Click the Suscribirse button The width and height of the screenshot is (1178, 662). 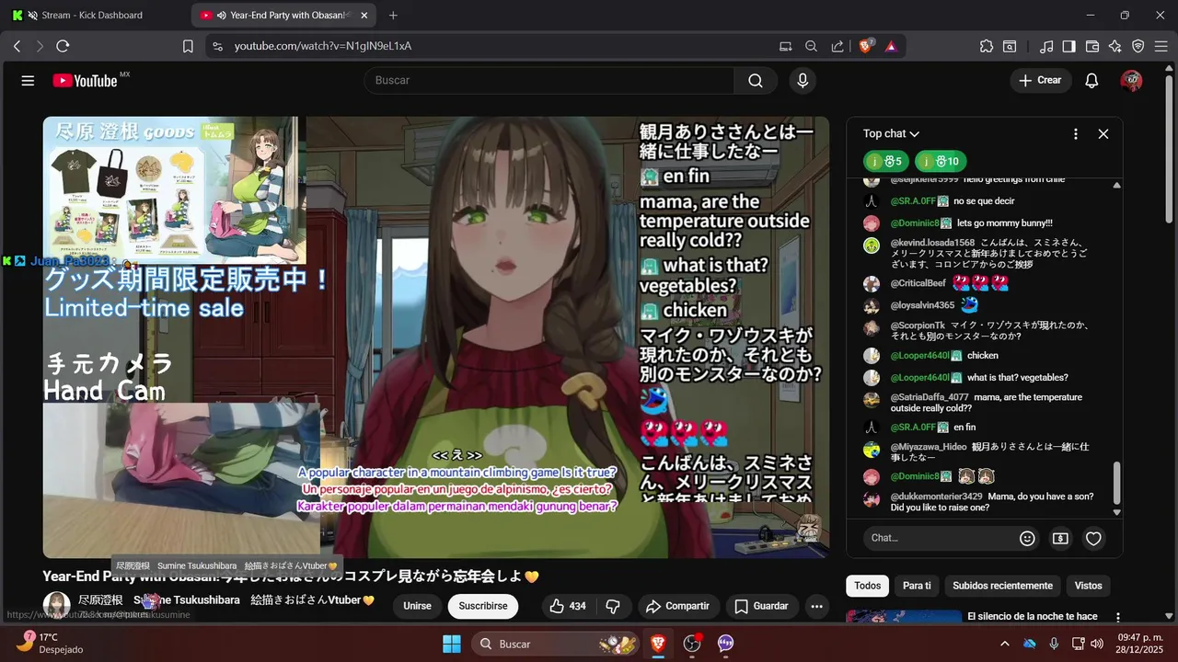(483, 606)
